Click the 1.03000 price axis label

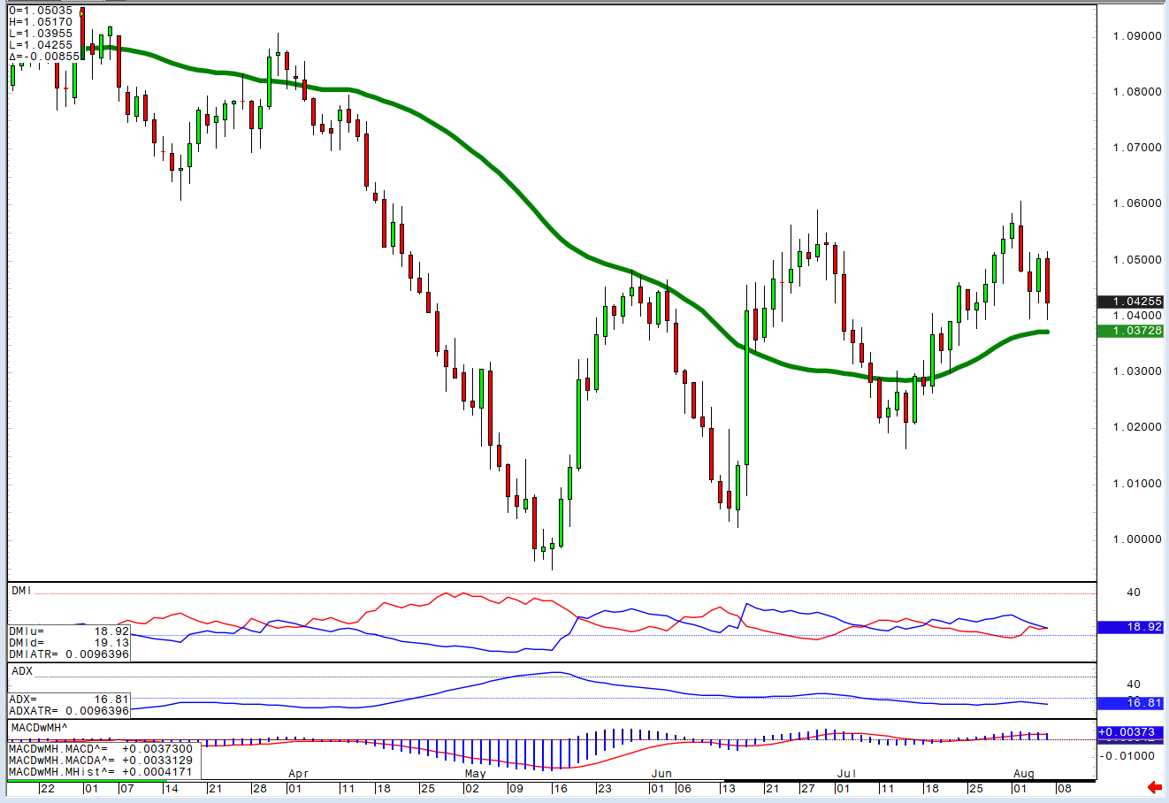click(x=1138, y=371)
